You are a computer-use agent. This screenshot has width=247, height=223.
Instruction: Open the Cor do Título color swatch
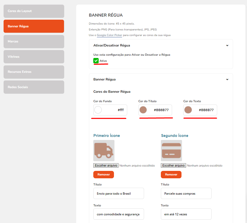(x=143, y=110)
